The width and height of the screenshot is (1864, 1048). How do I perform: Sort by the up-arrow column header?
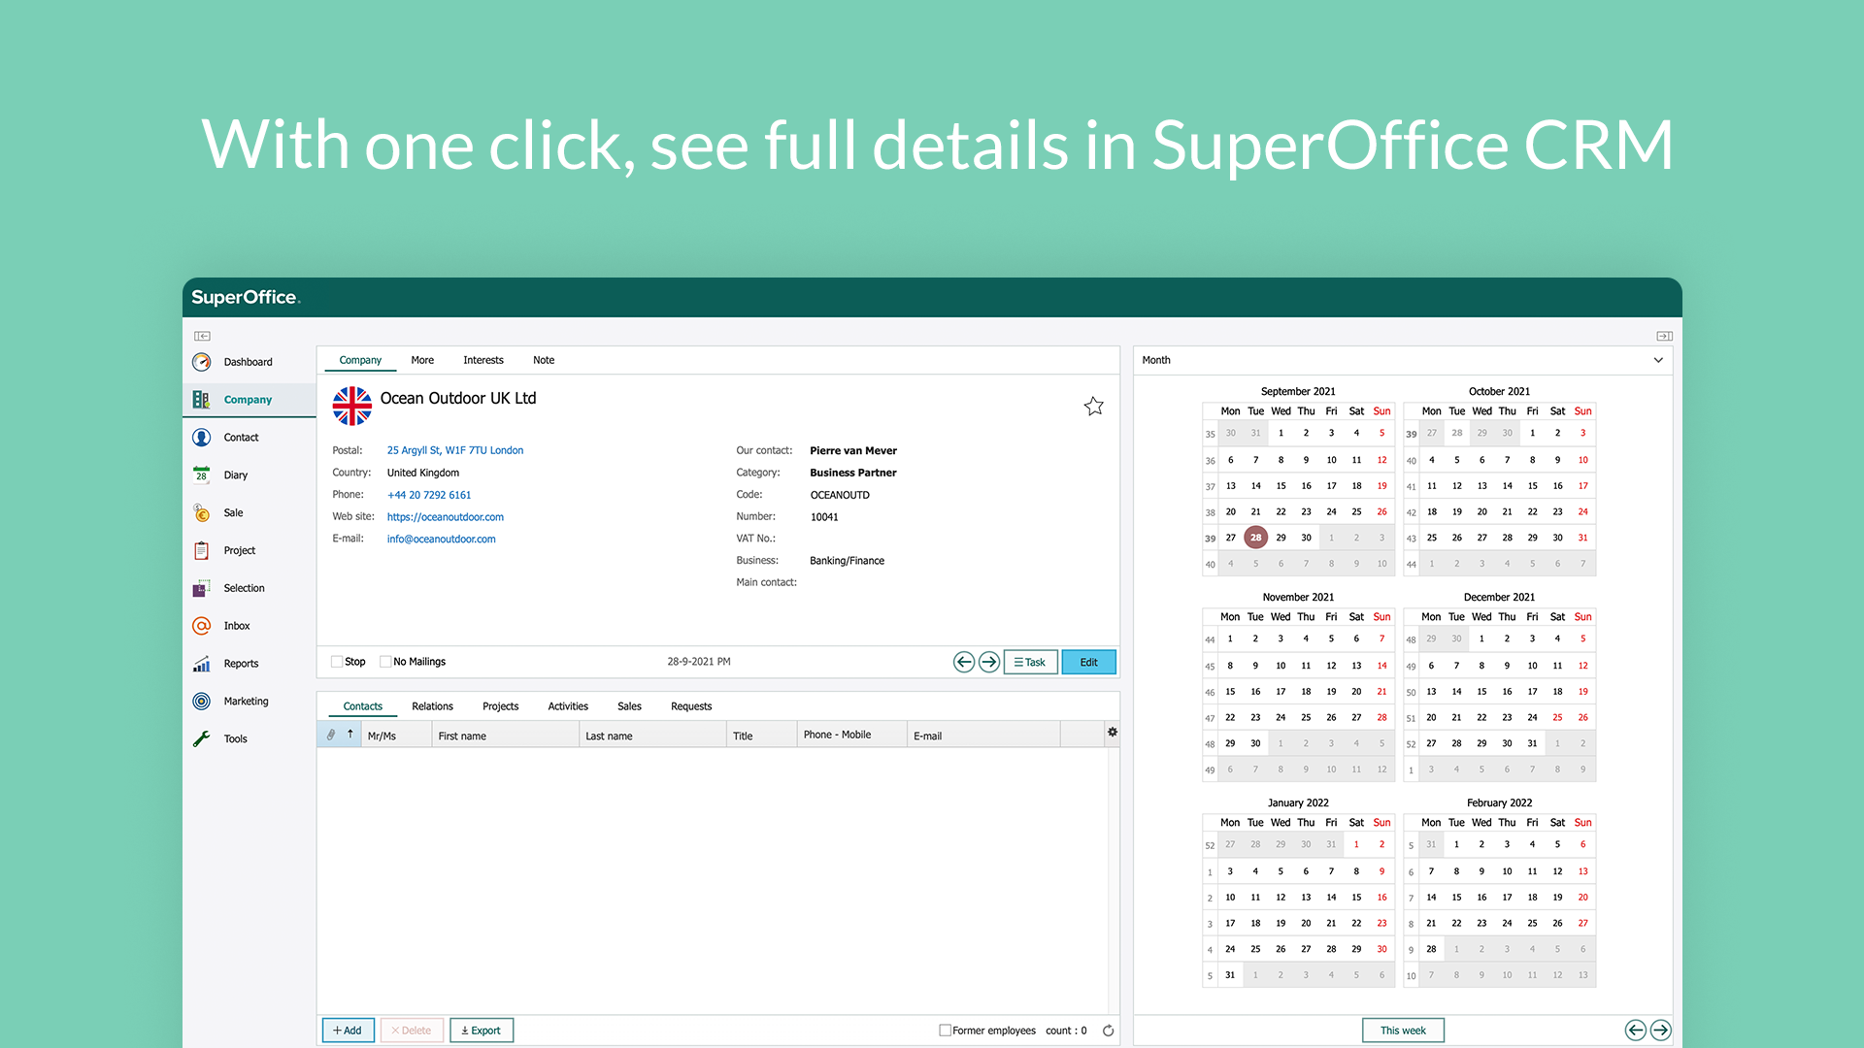tap(350, 735)
